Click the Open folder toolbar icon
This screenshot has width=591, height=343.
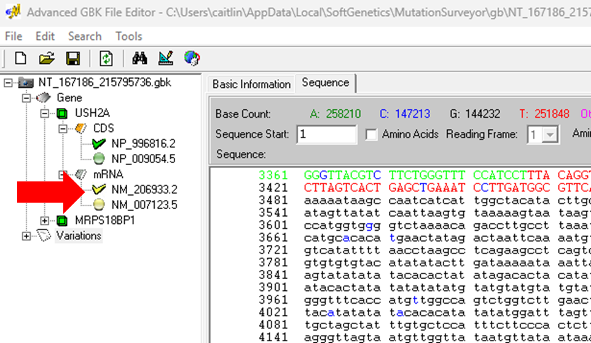[x=47, y=58]
